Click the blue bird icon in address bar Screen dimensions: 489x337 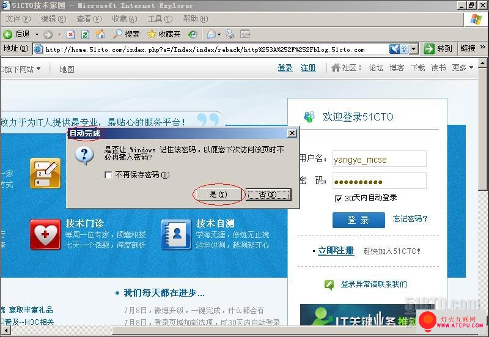tap(394, 49)
